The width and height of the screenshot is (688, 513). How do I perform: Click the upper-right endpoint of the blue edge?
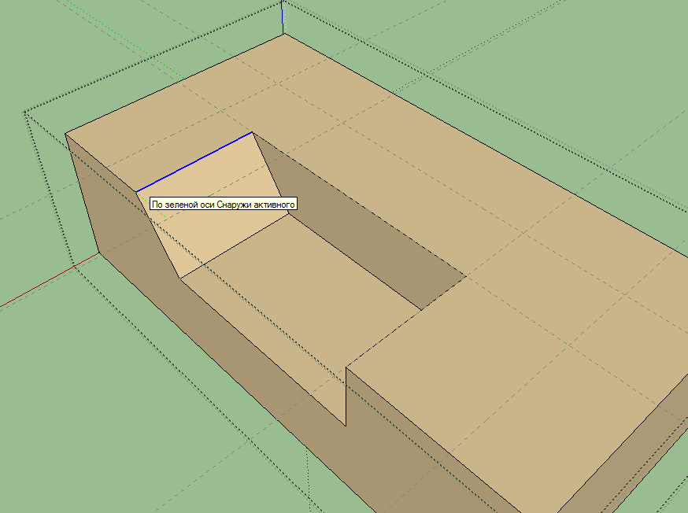coord(252,132)
